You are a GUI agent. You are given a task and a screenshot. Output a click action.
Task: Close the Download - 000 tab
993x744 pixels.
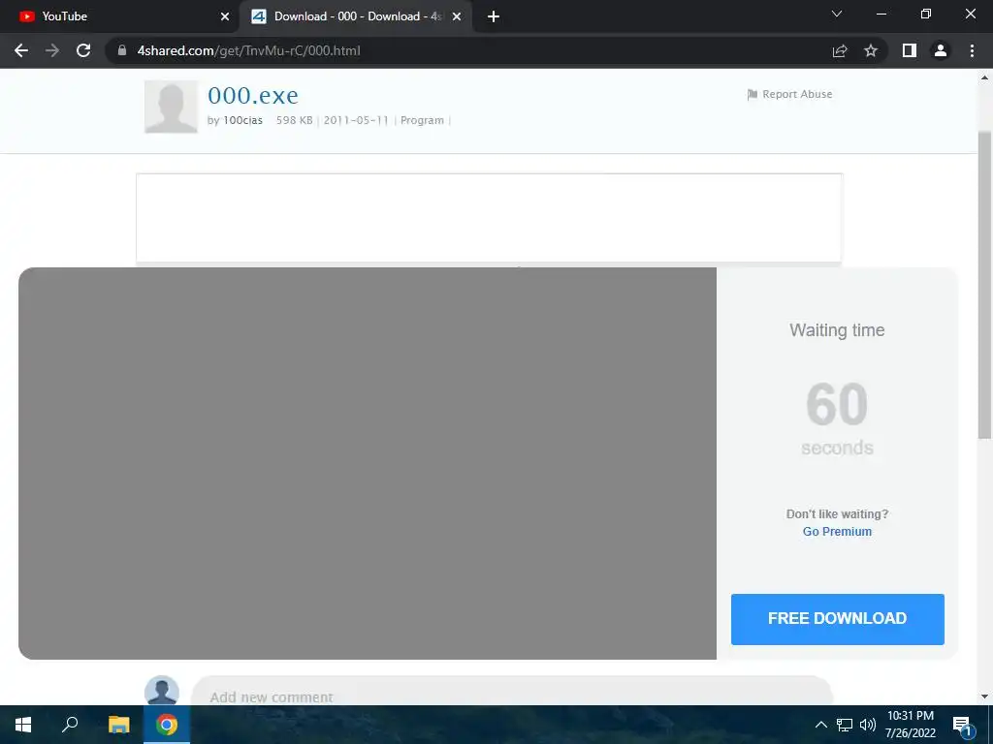tap(457, 16)
